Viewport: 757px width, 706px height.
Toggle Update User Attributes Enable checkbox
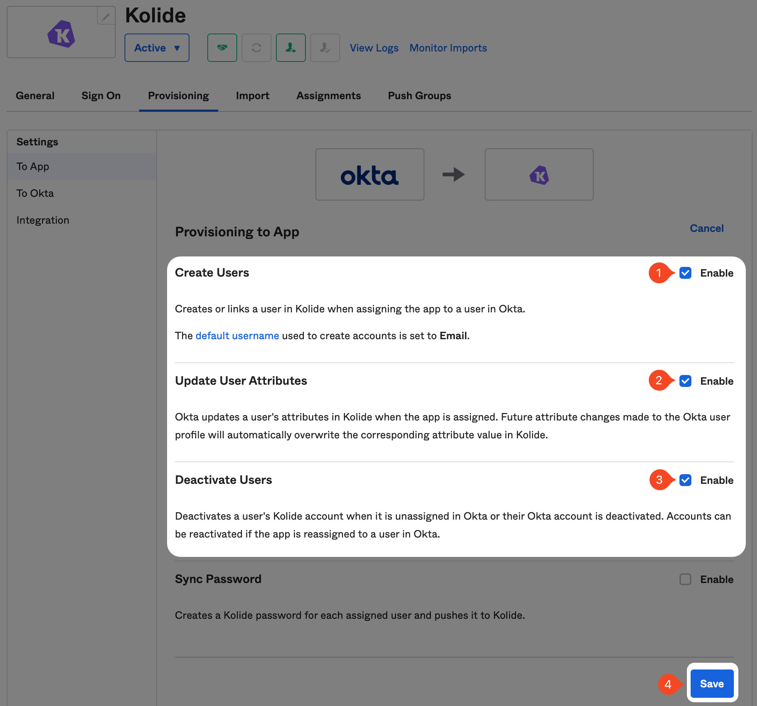pyautogui.click(x=685, y=381)
